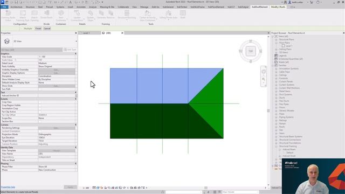Screen dimensions: 345x194
Task: Toggle the Far Clip Active checkbox
Action: [x=40, y=112]
